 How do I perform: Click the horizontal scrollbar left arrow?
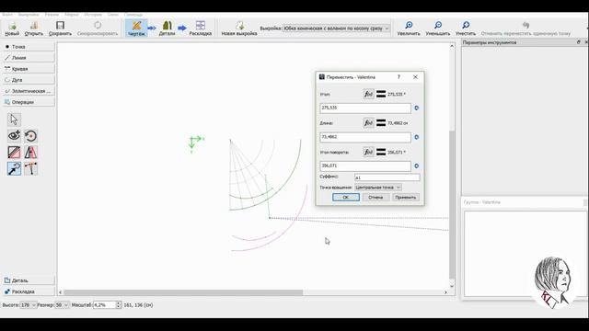[61, 292]
